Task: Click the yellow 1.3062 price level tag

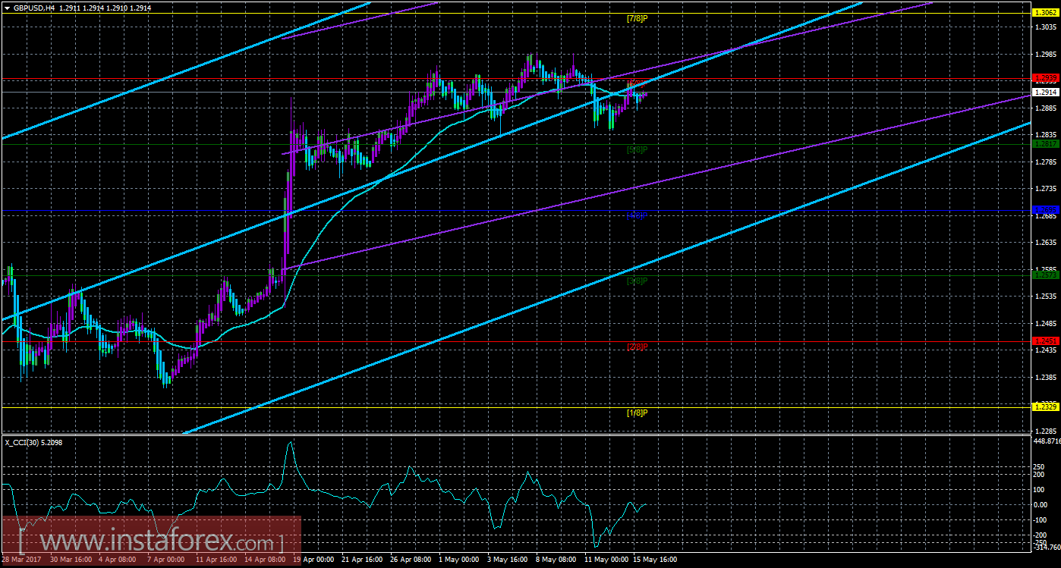Action: [x=1046, y=13]
